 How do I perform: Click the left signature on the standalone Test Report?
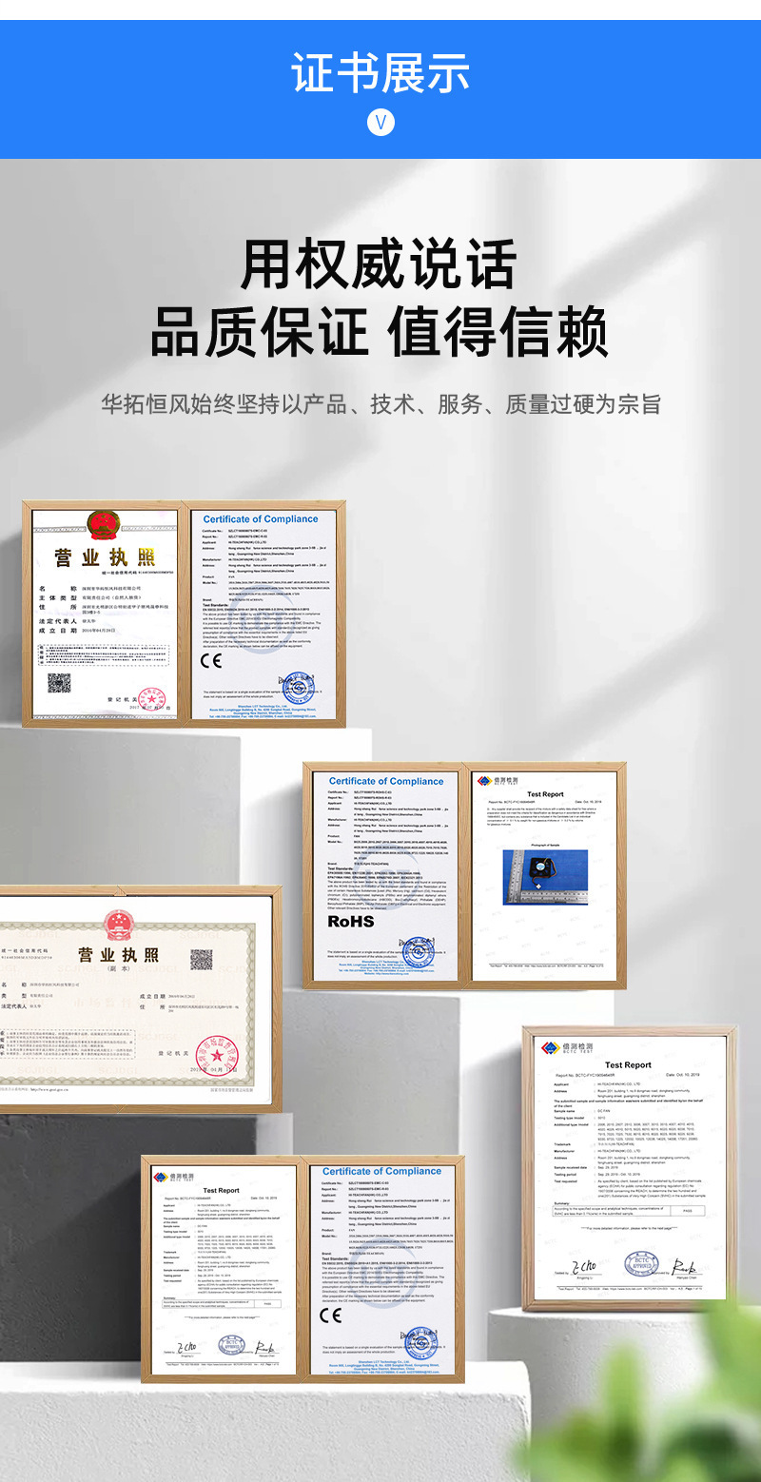pyautogui.click(x=582, y=1266)
